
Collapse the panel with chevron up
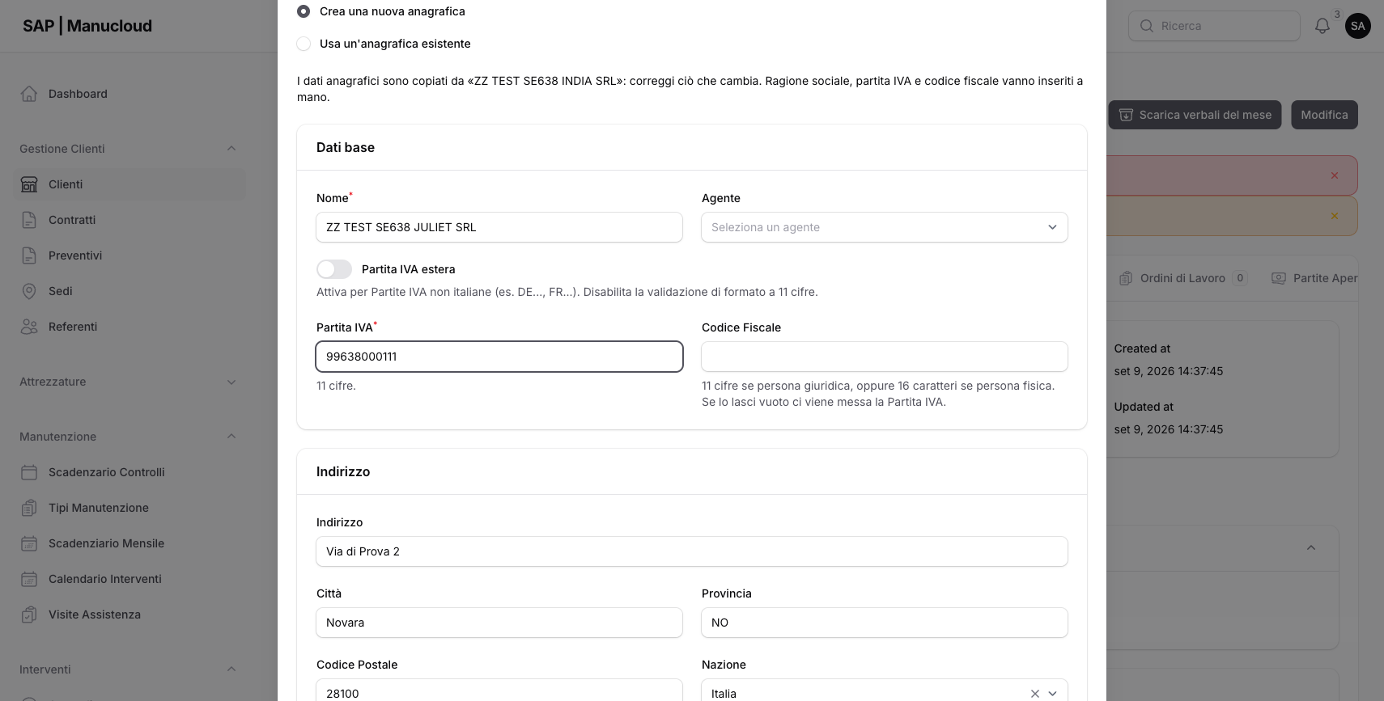1311,548
